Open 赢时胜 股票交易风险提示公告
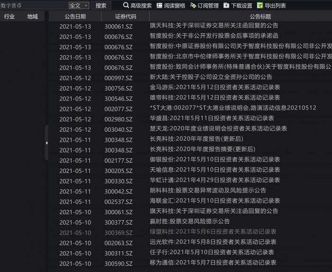Image resolution: width=332 pixels, height=272 pixels. click(190, 221)
